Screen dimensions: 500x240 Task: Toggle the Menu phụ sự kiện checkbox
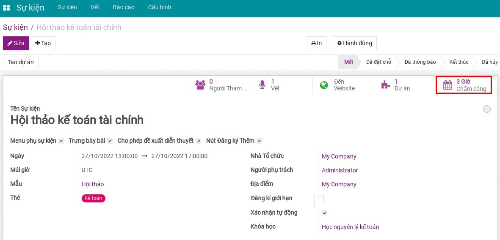pos(61,141)
